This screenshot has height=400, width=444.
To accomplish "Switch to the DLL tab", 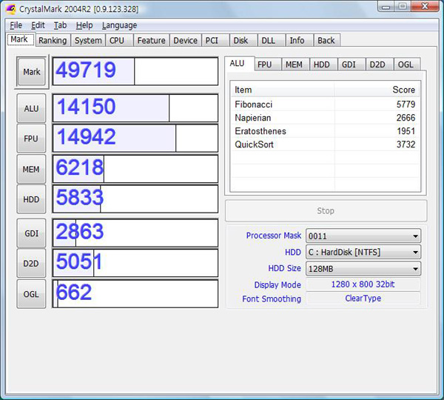I will 272,40.
